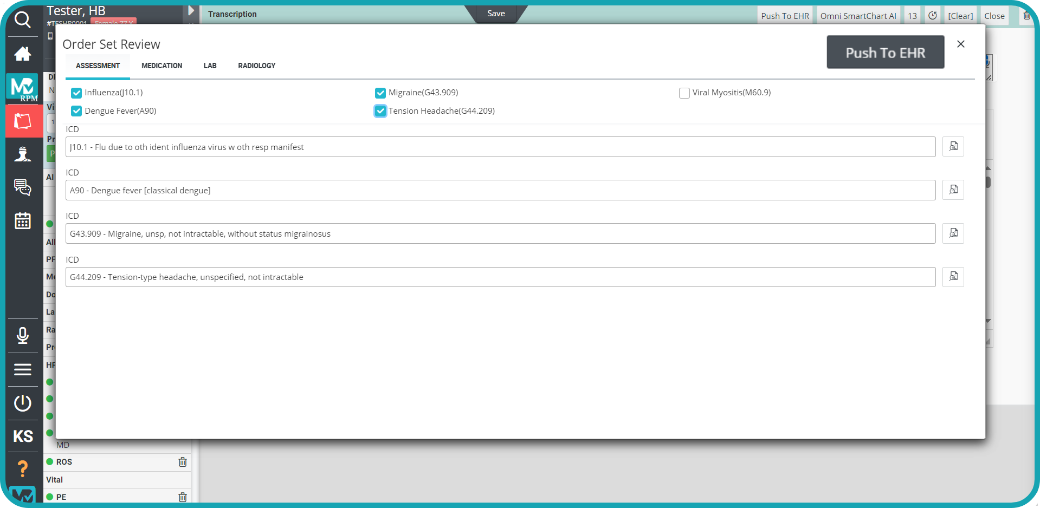Image resolution: width=1040 pixels, height=508 pixels.
Task: Click ICD lookup icon for G43.909 row
Action: pos(953,233)
